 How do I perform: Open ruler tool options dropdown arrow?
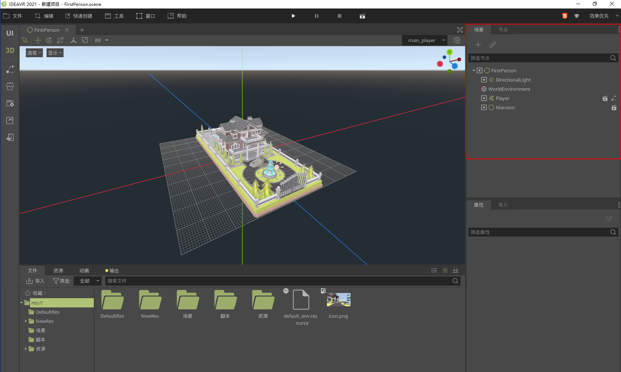click(x=107, y=40)
